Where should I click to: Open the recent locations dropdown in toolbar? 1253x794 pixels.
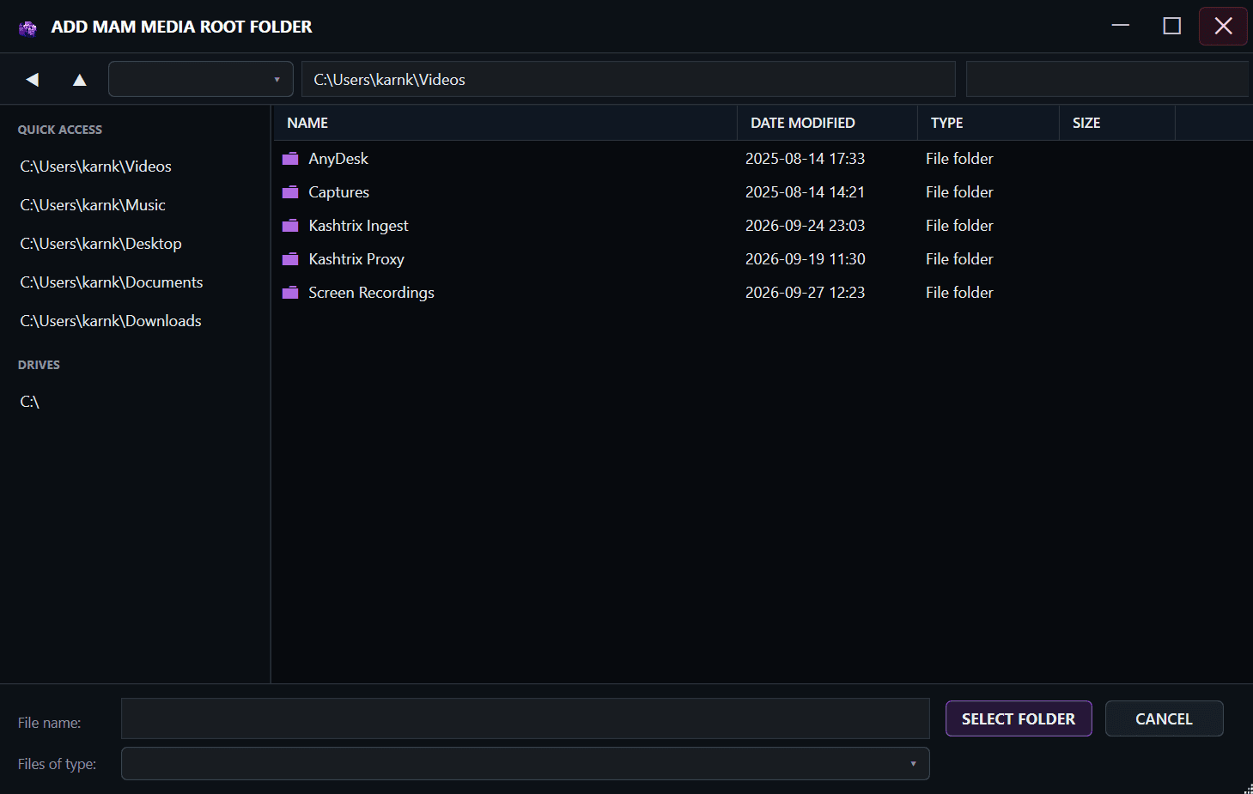(201, 79)
